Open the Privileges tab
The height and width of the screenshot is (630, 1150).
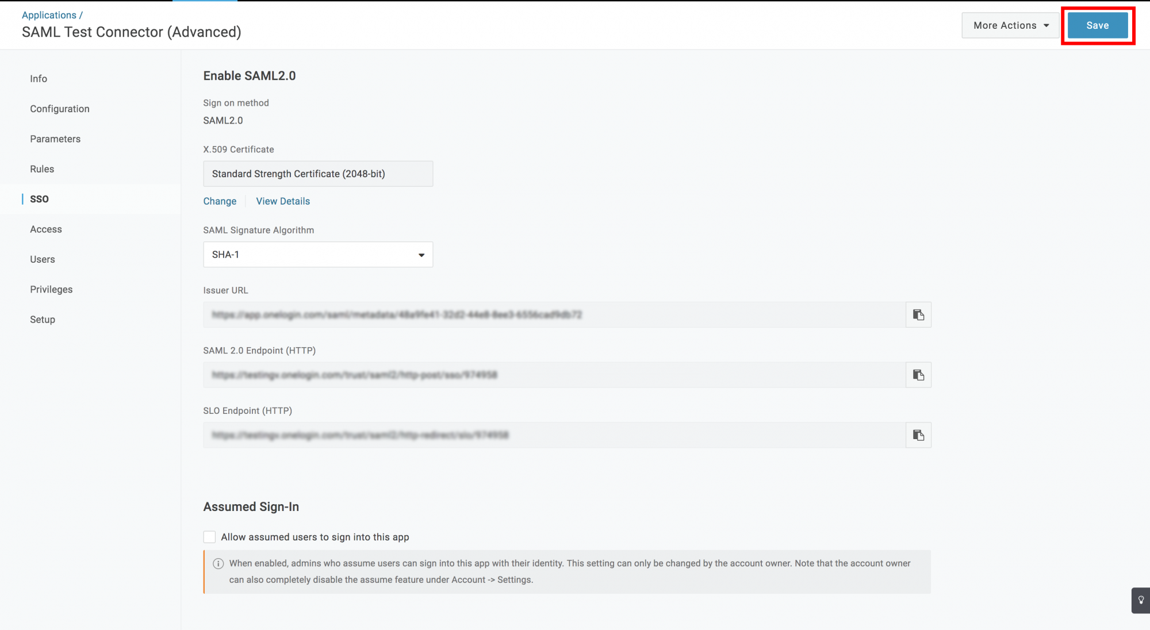click(x=51, y=289)
